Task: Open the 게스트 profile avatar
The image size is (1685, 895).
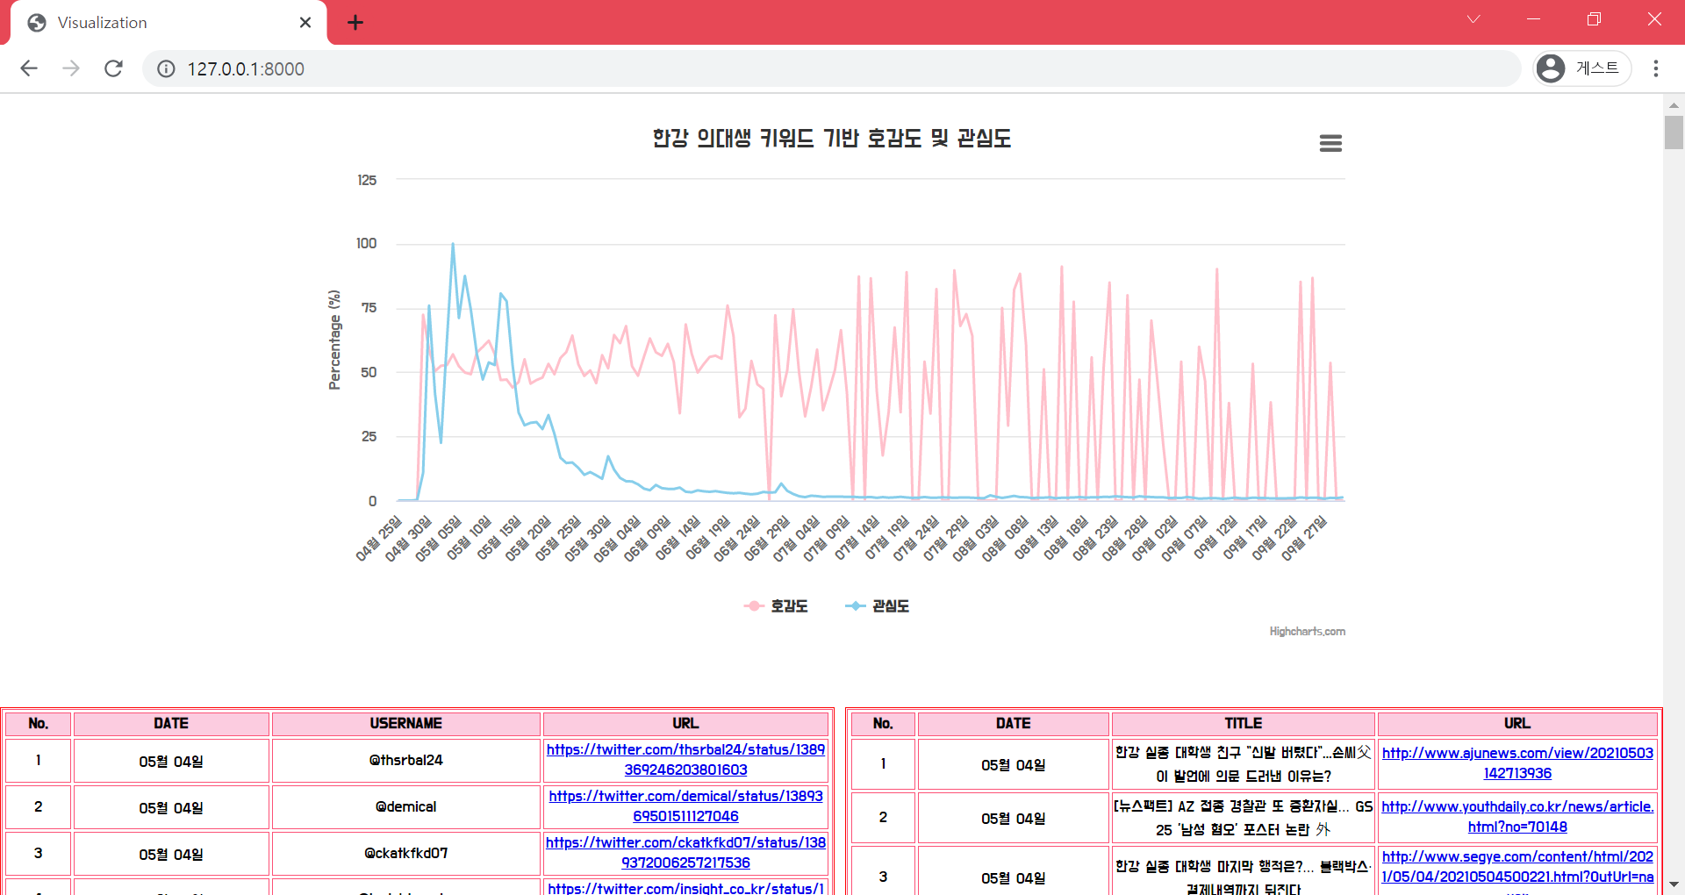Action: click(x=1552, y=68)
